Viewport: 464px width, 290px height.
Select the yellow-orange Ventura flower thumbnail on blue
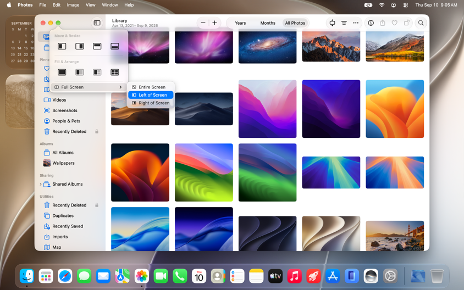[395, 109]
